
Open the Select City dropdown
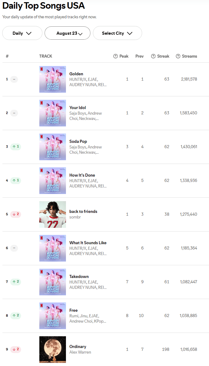(x=117, y=33)
